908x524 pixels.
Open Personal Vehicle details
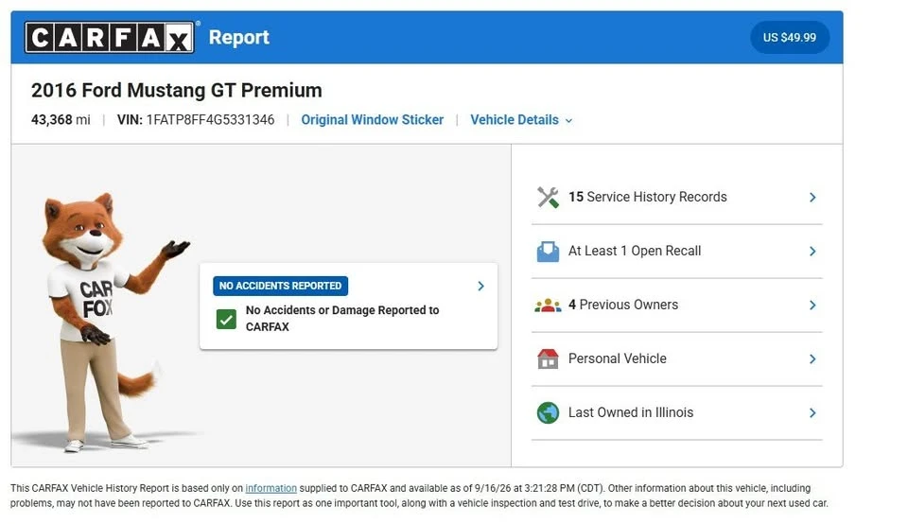click(676, 359)
